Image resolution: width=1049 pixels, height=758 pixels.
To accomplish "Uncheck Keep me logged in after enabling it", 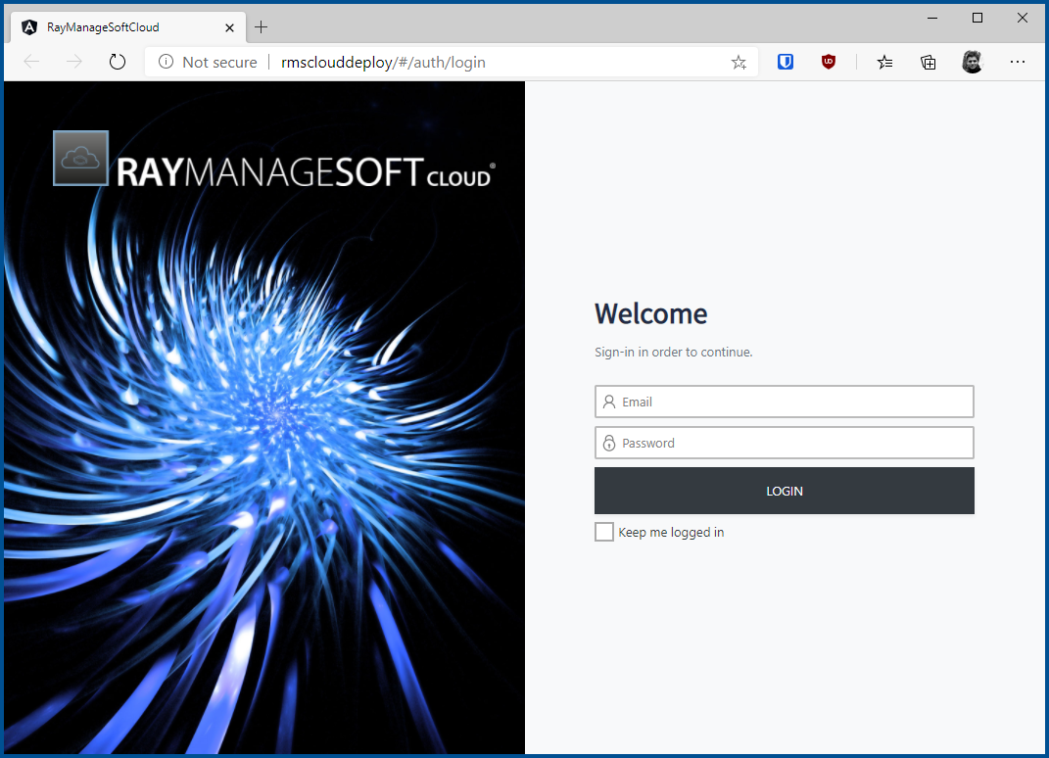I will 603,531.
